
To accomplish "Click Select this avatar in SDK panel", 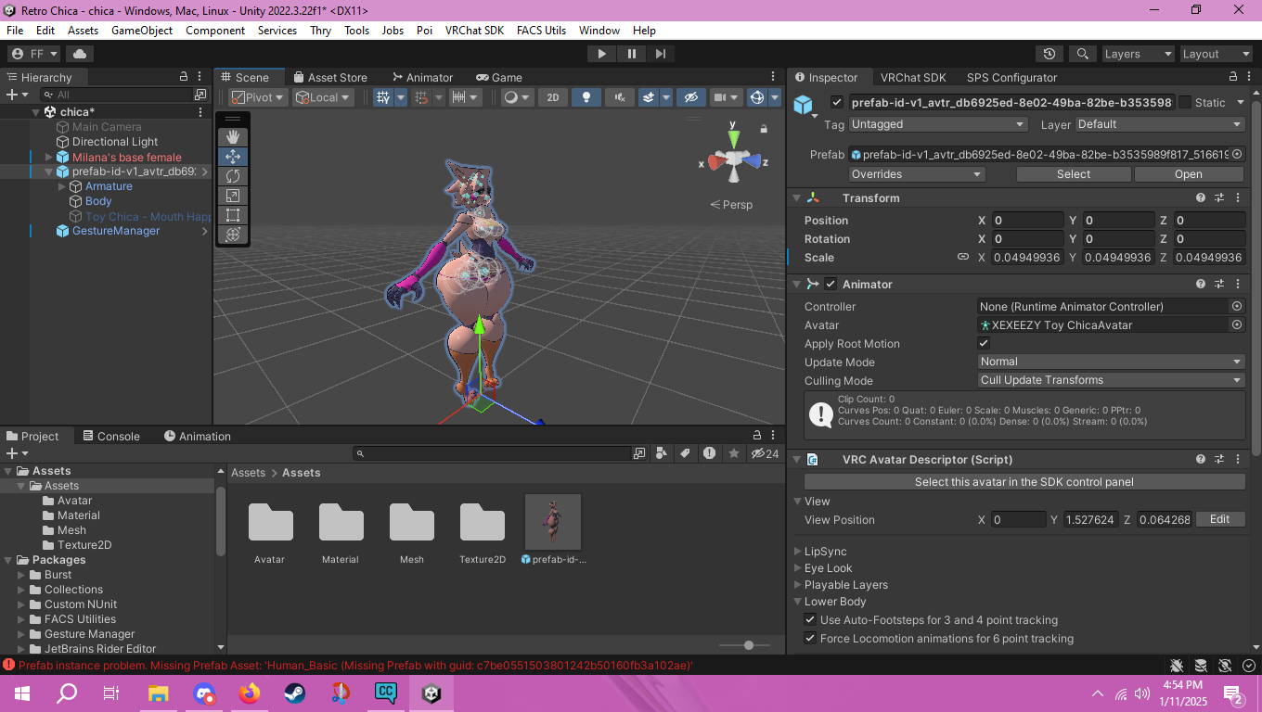I will (1024, 482).
